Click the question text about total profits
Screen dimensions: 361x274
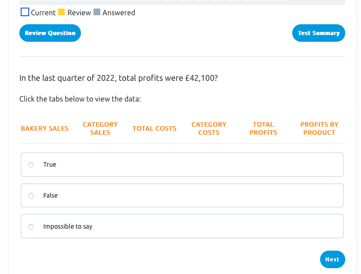click(x=118, y=78)
